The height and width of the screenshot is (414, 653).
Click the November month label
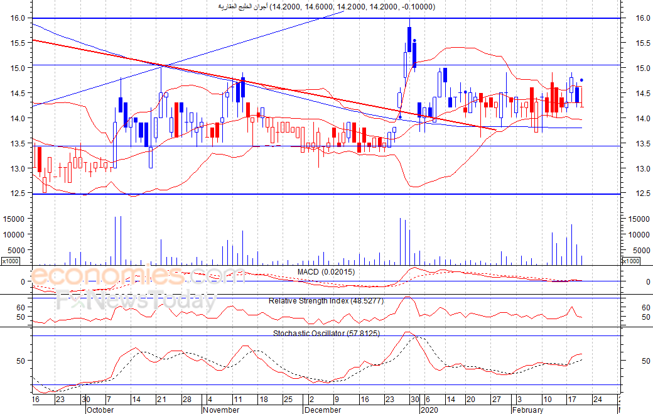pyautogui.click(x=221, y=410)
